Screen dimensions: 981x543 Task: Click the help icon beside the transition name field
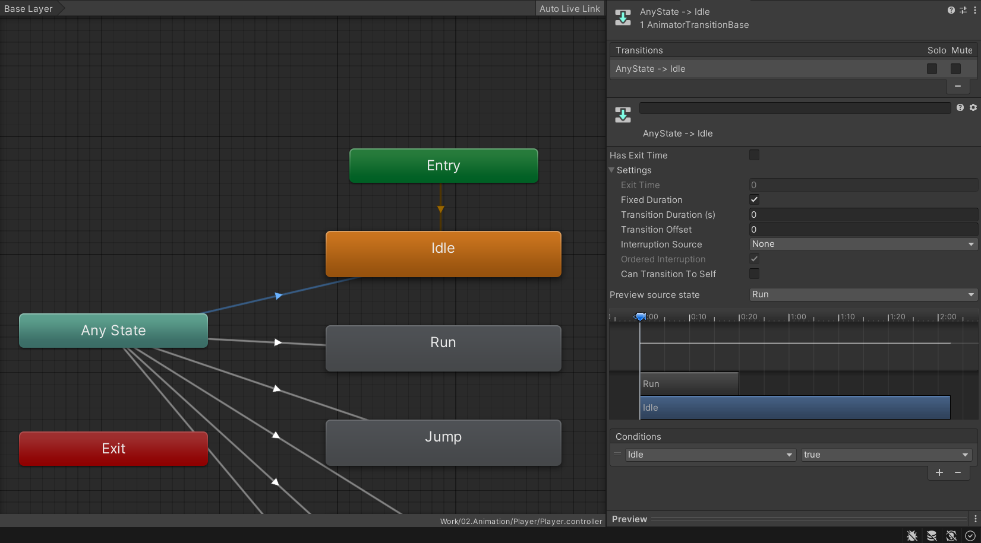coord(960,107)
